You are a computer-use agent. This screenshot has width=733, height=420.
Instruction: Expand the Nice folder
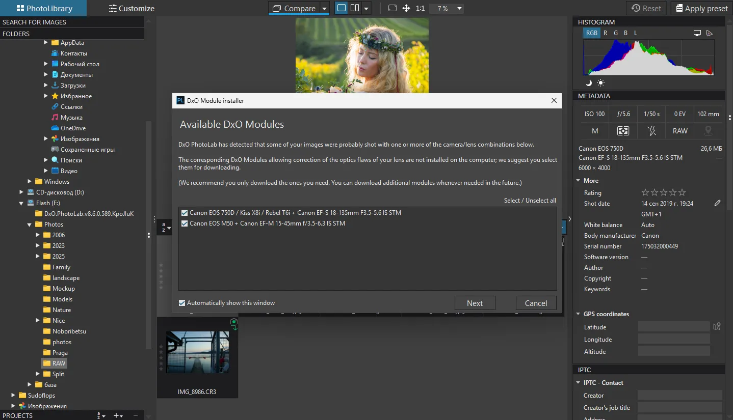38,320
